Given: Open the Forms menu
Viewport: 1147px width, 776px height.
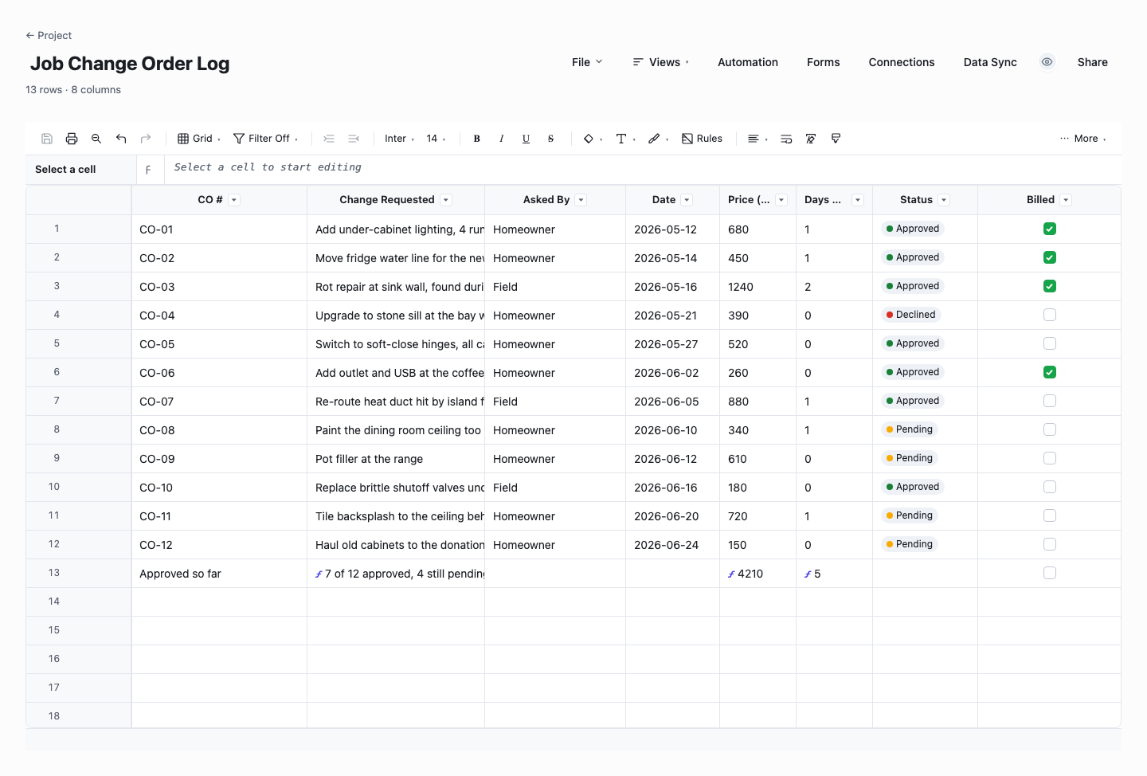Looking at the screenshot, I should (x=824, y=62).
